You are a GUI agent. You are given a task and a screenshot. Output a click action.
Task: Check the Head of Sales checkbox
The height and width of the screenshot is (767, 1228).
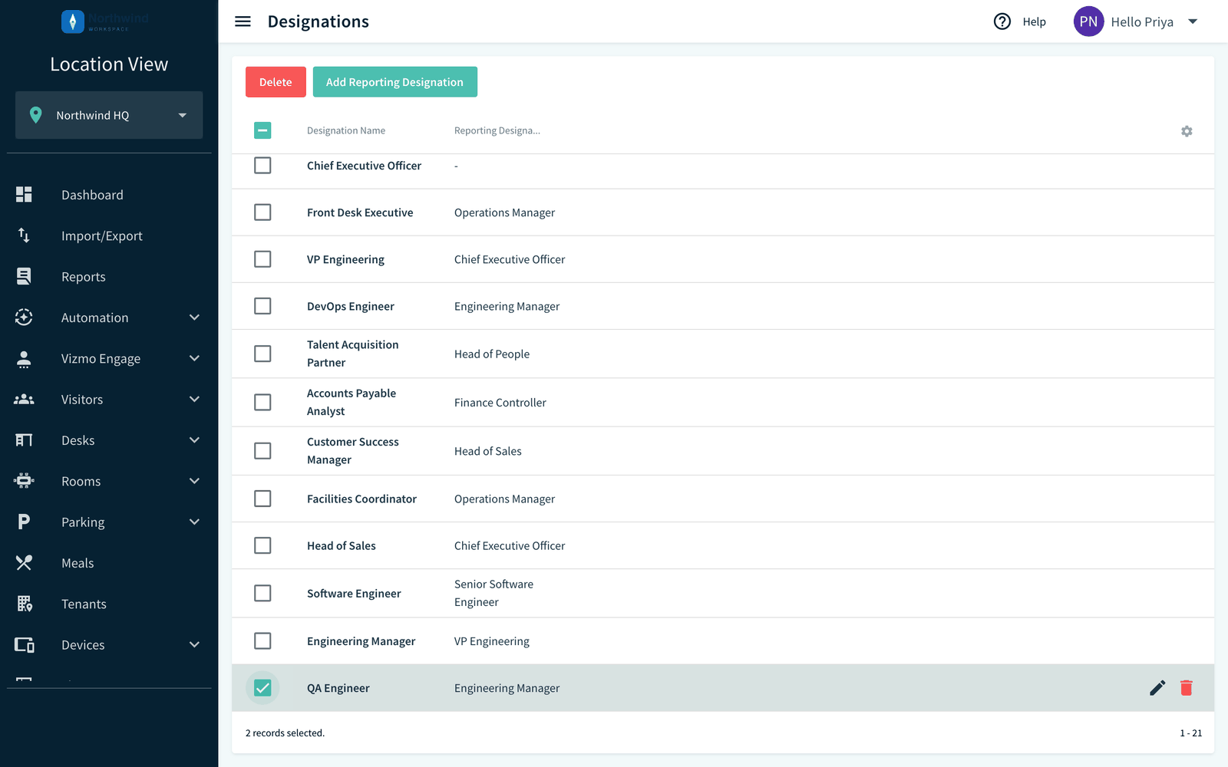pyautogui.click(x=262, y=545)
